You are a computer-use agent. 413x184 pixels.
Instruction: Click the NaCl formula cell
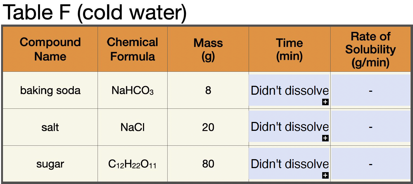pyautogui.click(x=133, y=127)
